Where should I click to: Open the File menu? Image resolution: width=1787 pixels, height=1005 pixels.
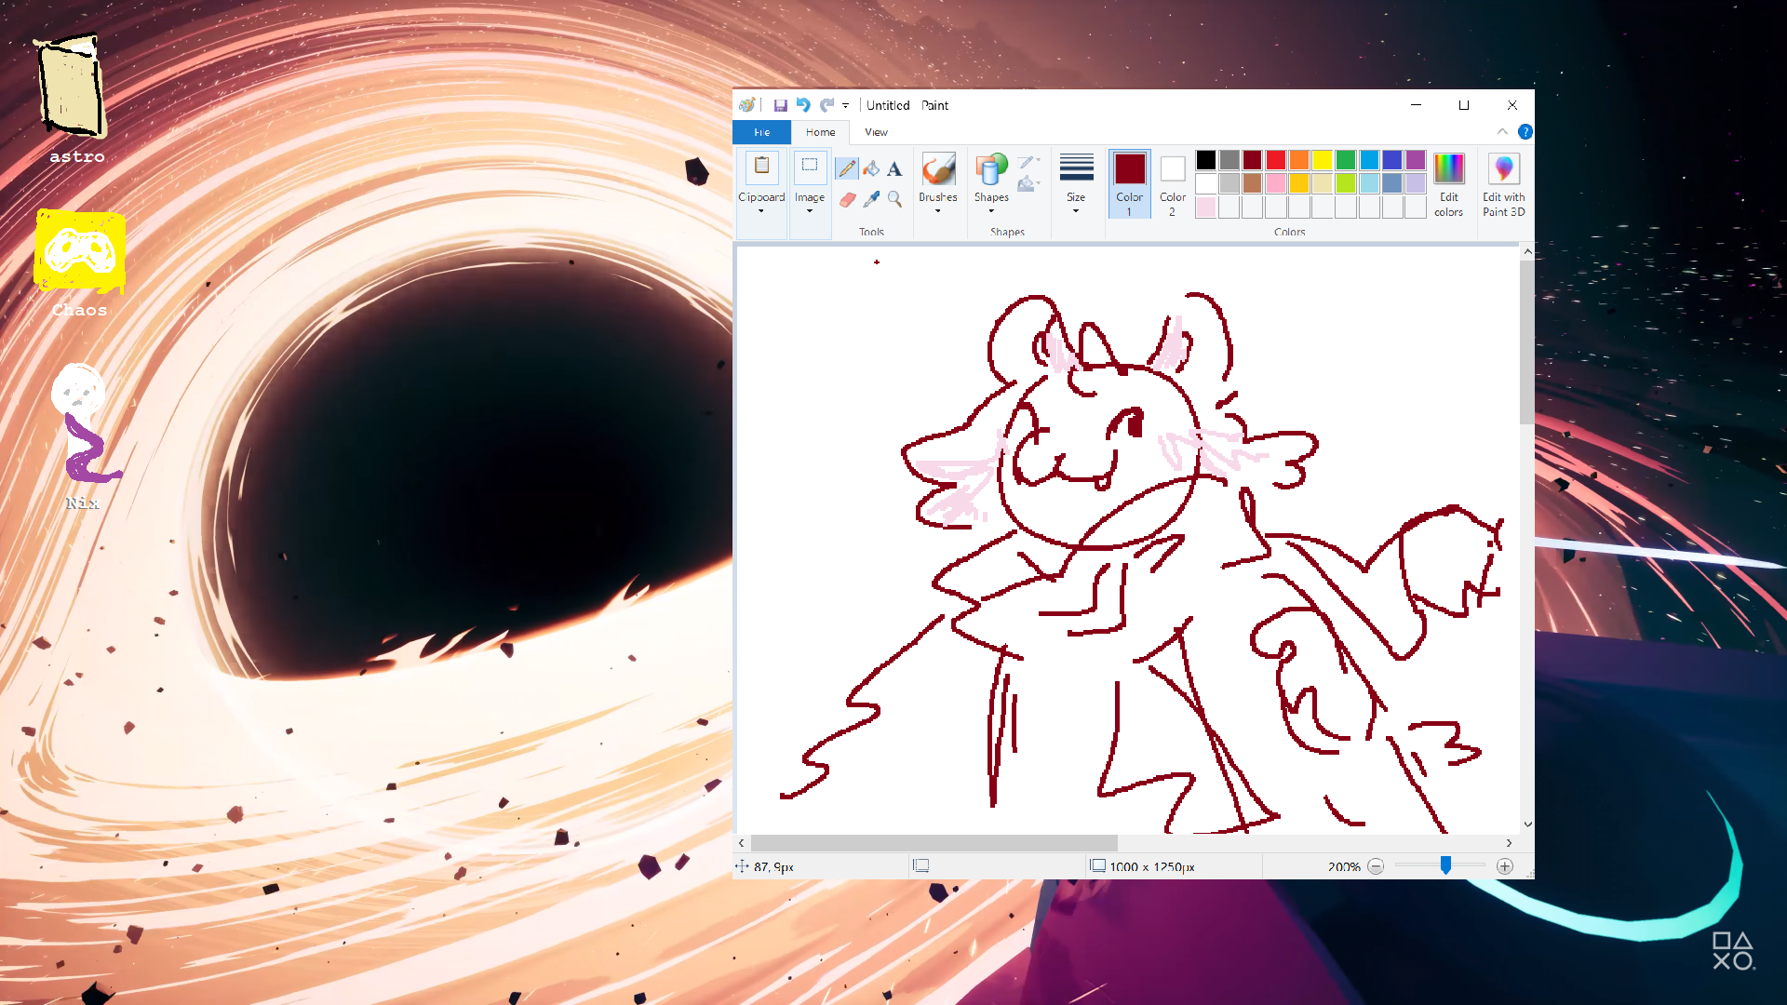tap(761, 132)
